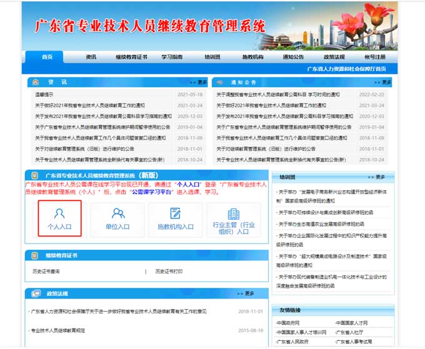This screenshot has height=349, width=425.
Task: Open the 施教机构 navigation item
Action: point(253,57)
